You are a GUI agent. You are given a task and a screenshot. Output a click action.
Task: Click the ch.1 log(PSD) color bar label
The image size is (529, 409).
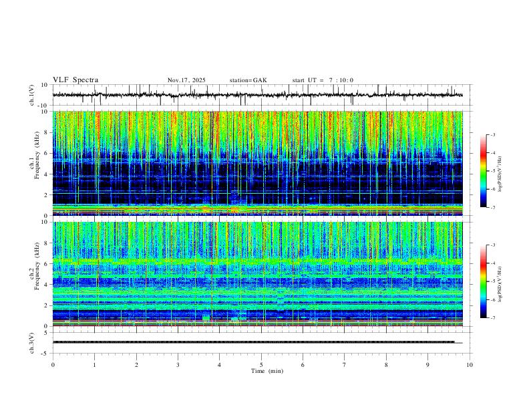coord(500,174)
